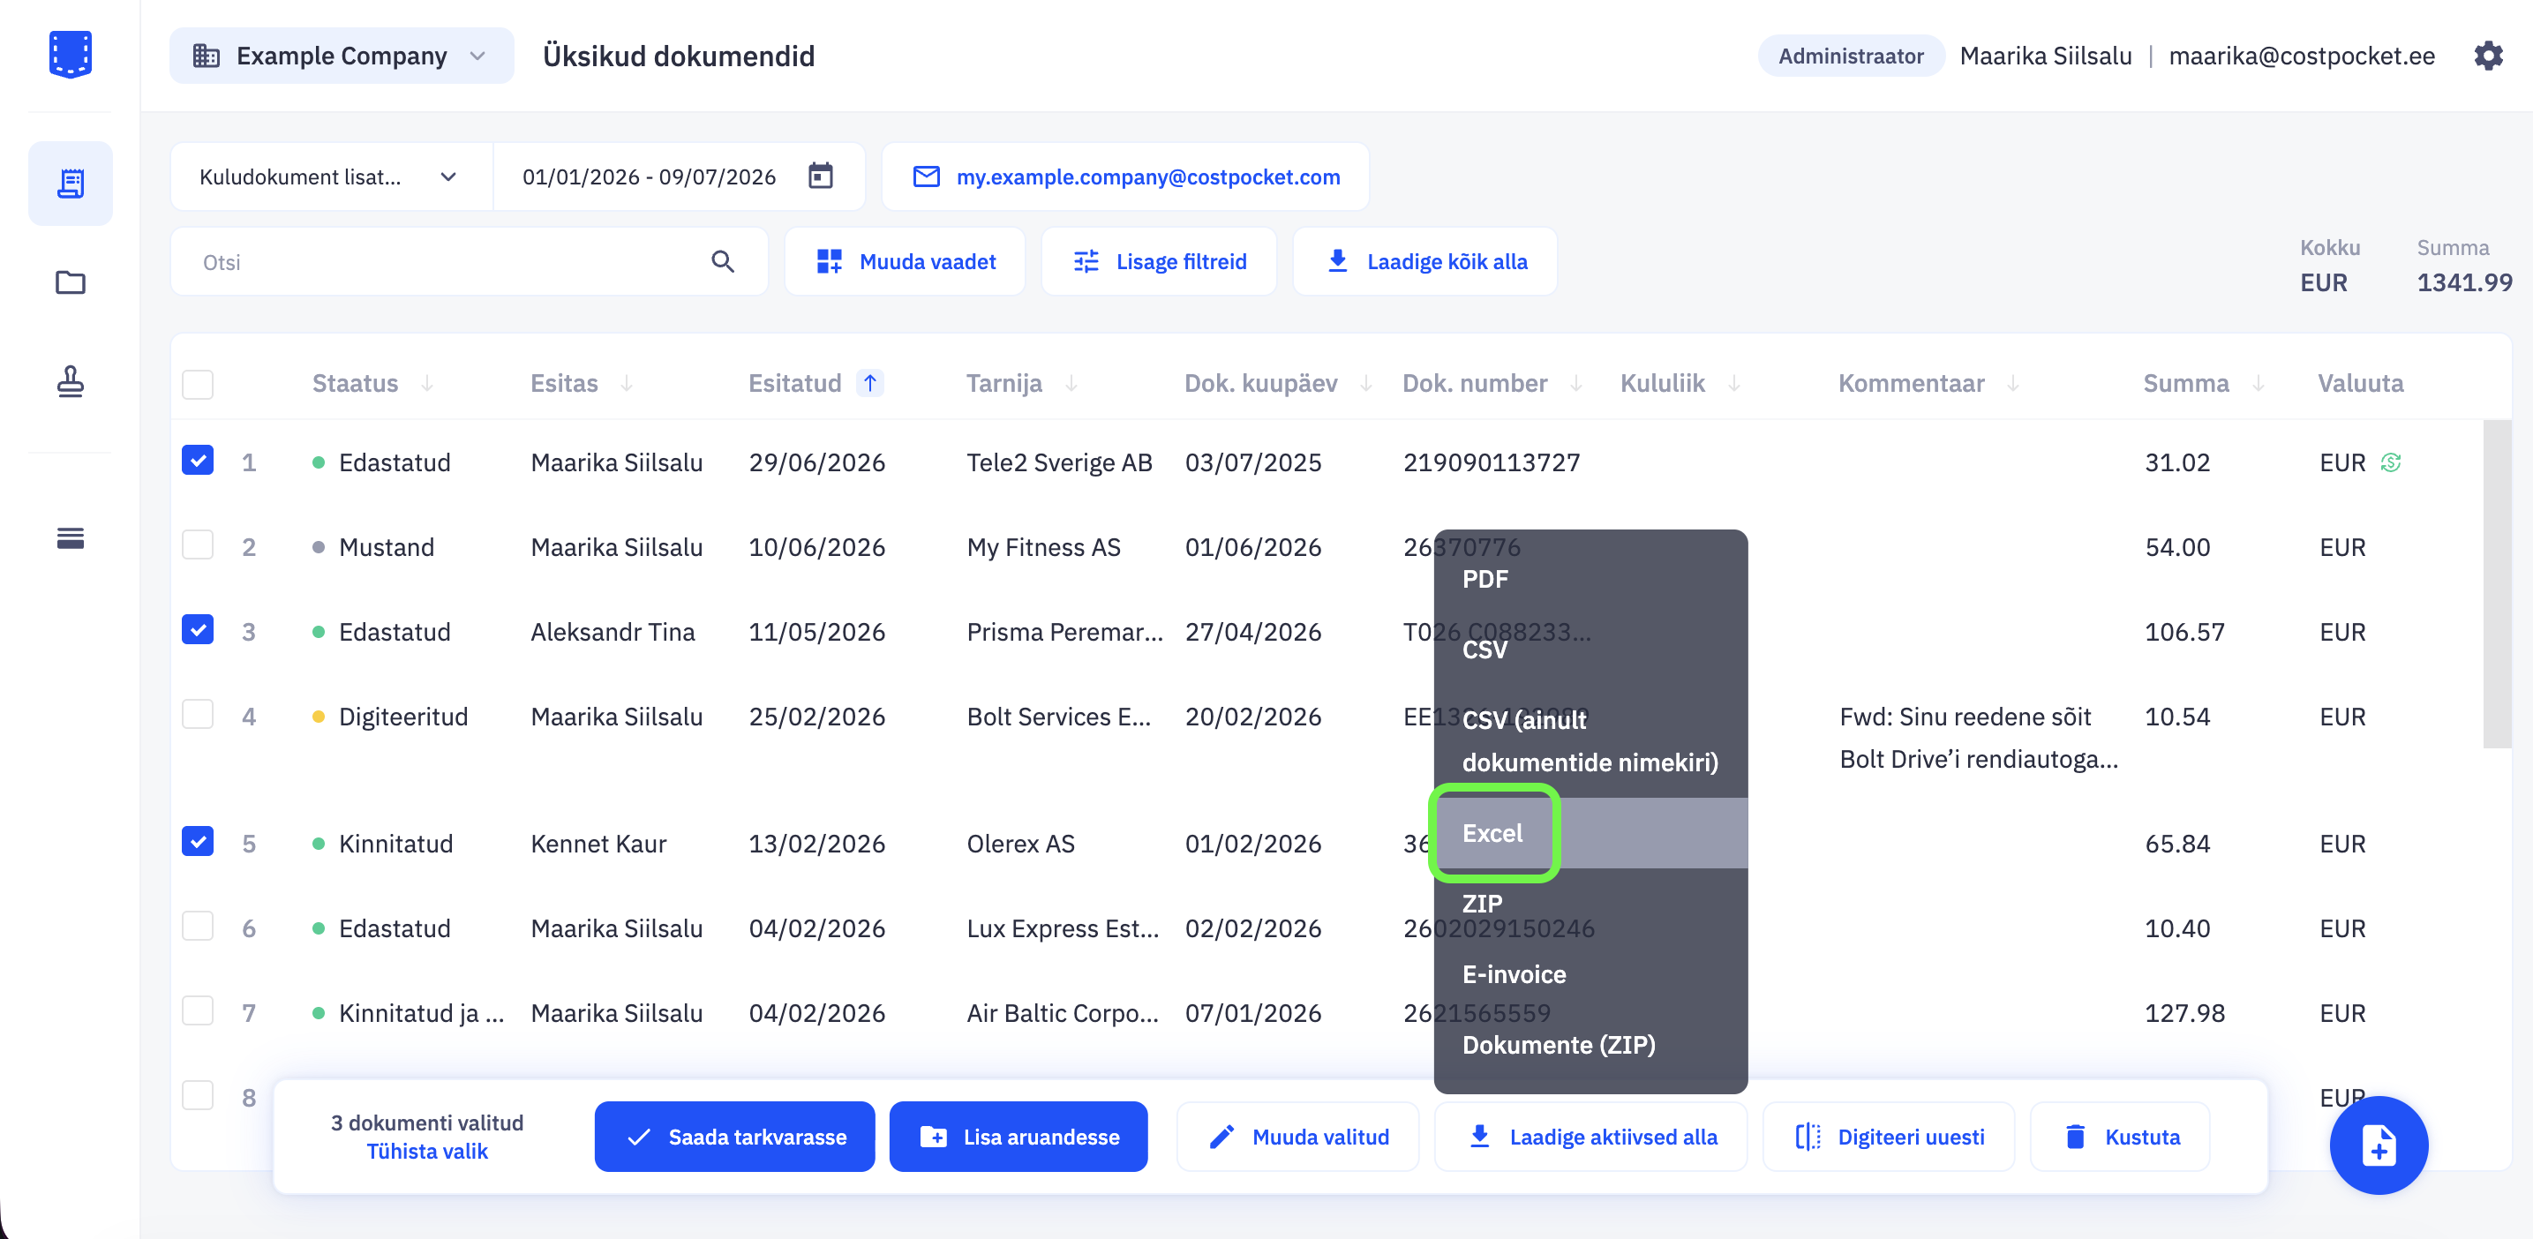
Task: Check row 4 Bolt Services checkbox
Action: coord(198,714)
